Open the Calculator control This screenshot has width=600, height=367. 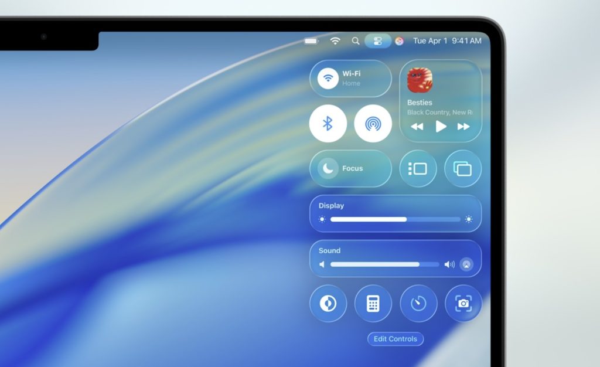click(373, 304)
